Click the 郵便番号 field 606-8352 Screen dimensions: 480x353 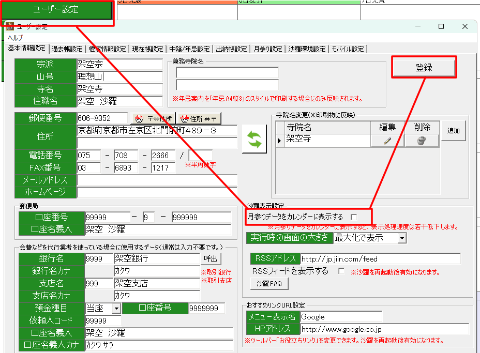coord(102,118)
